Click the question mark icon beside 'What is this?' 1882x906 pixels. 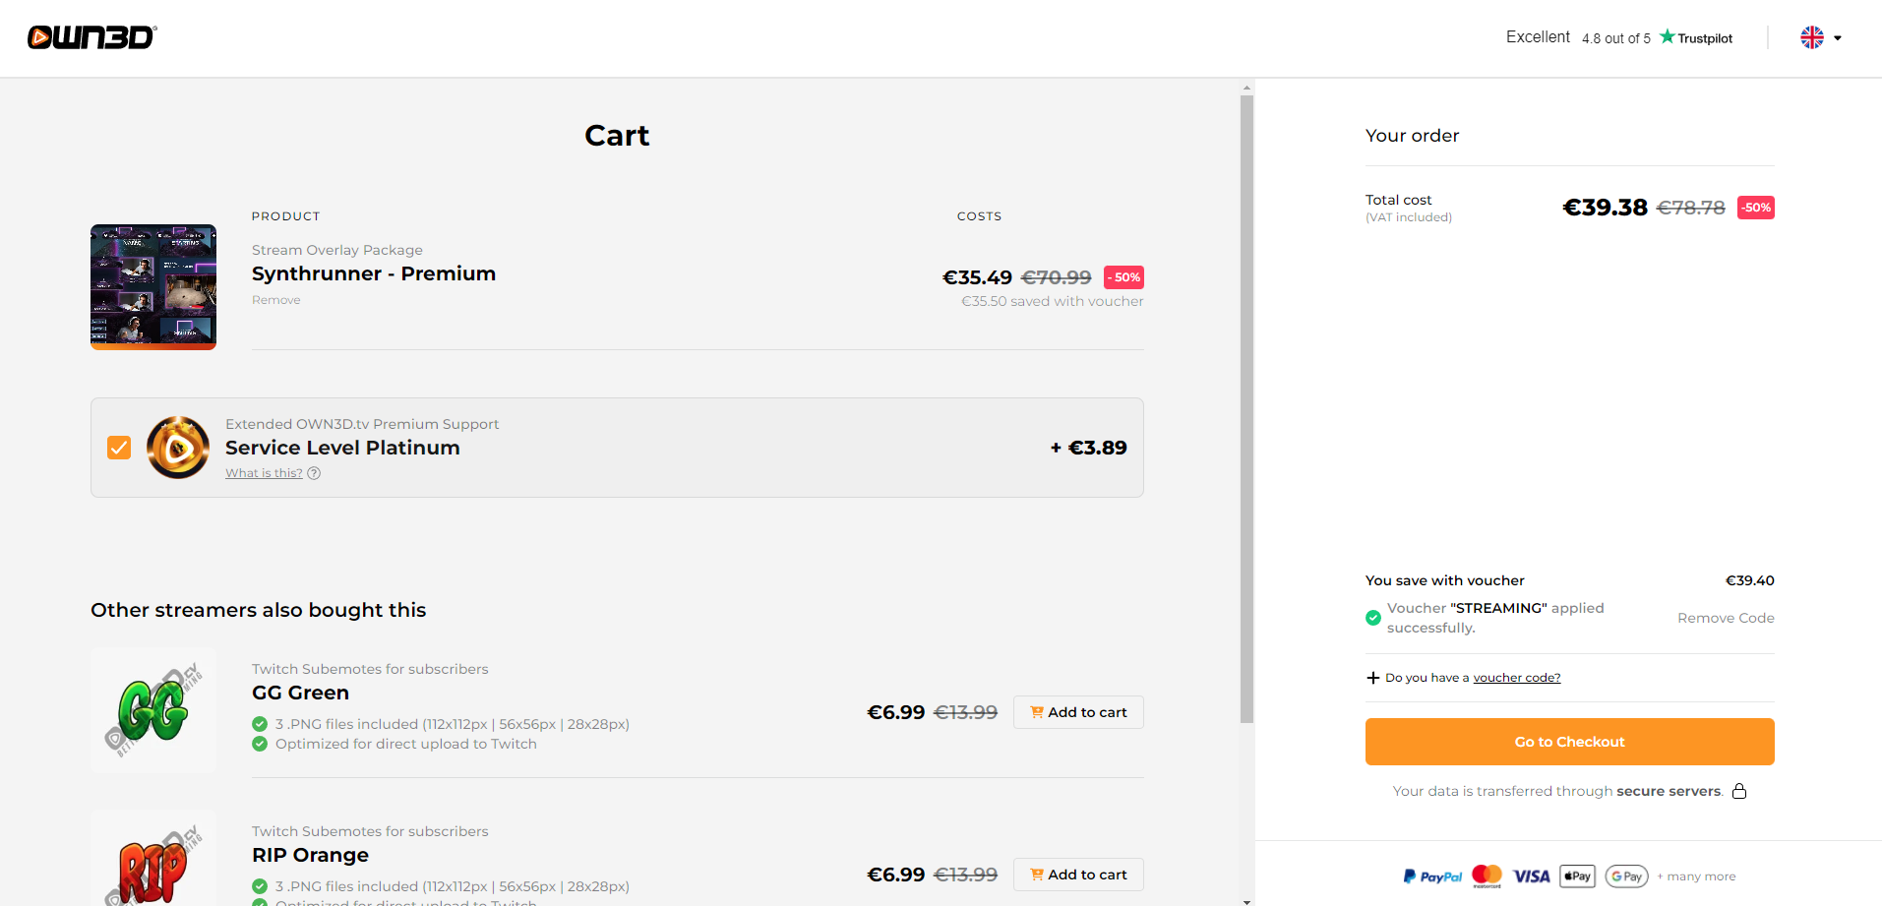click(x=313, y=473)
